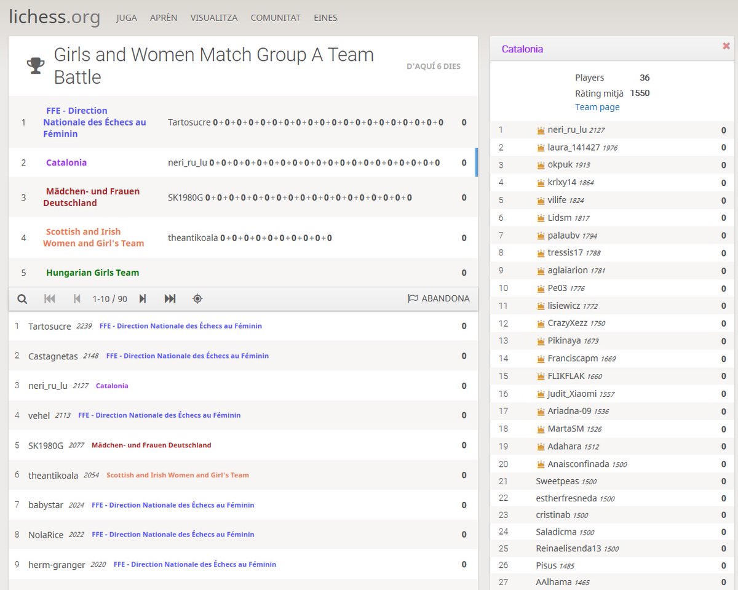The height and width of the screenshot is (590, 738).
Task: Click crown icon next to aglaiarion
Action: click(541, 271)
